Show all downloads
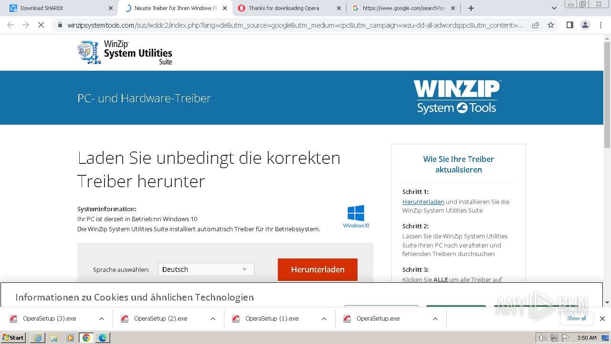Image resolution: width=611 pixels, height=344 pixels. [x=577, y=318]
